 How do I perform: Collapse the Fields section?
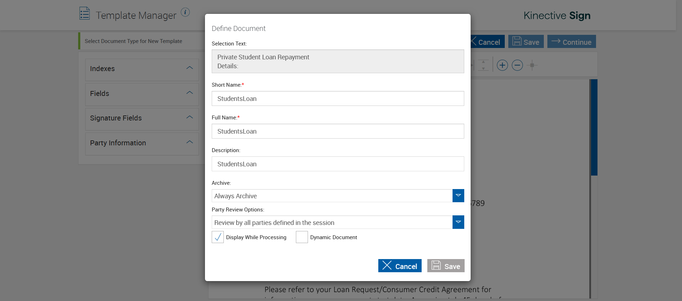190,93
